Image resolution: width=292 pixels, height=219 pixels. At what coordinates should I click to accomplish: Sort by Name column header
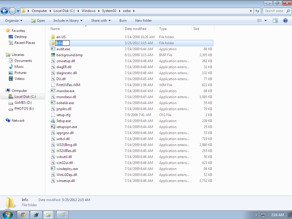coord(55,29)
